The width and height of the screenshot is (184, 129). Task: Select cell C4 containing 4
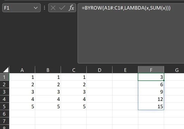point(74,99)
